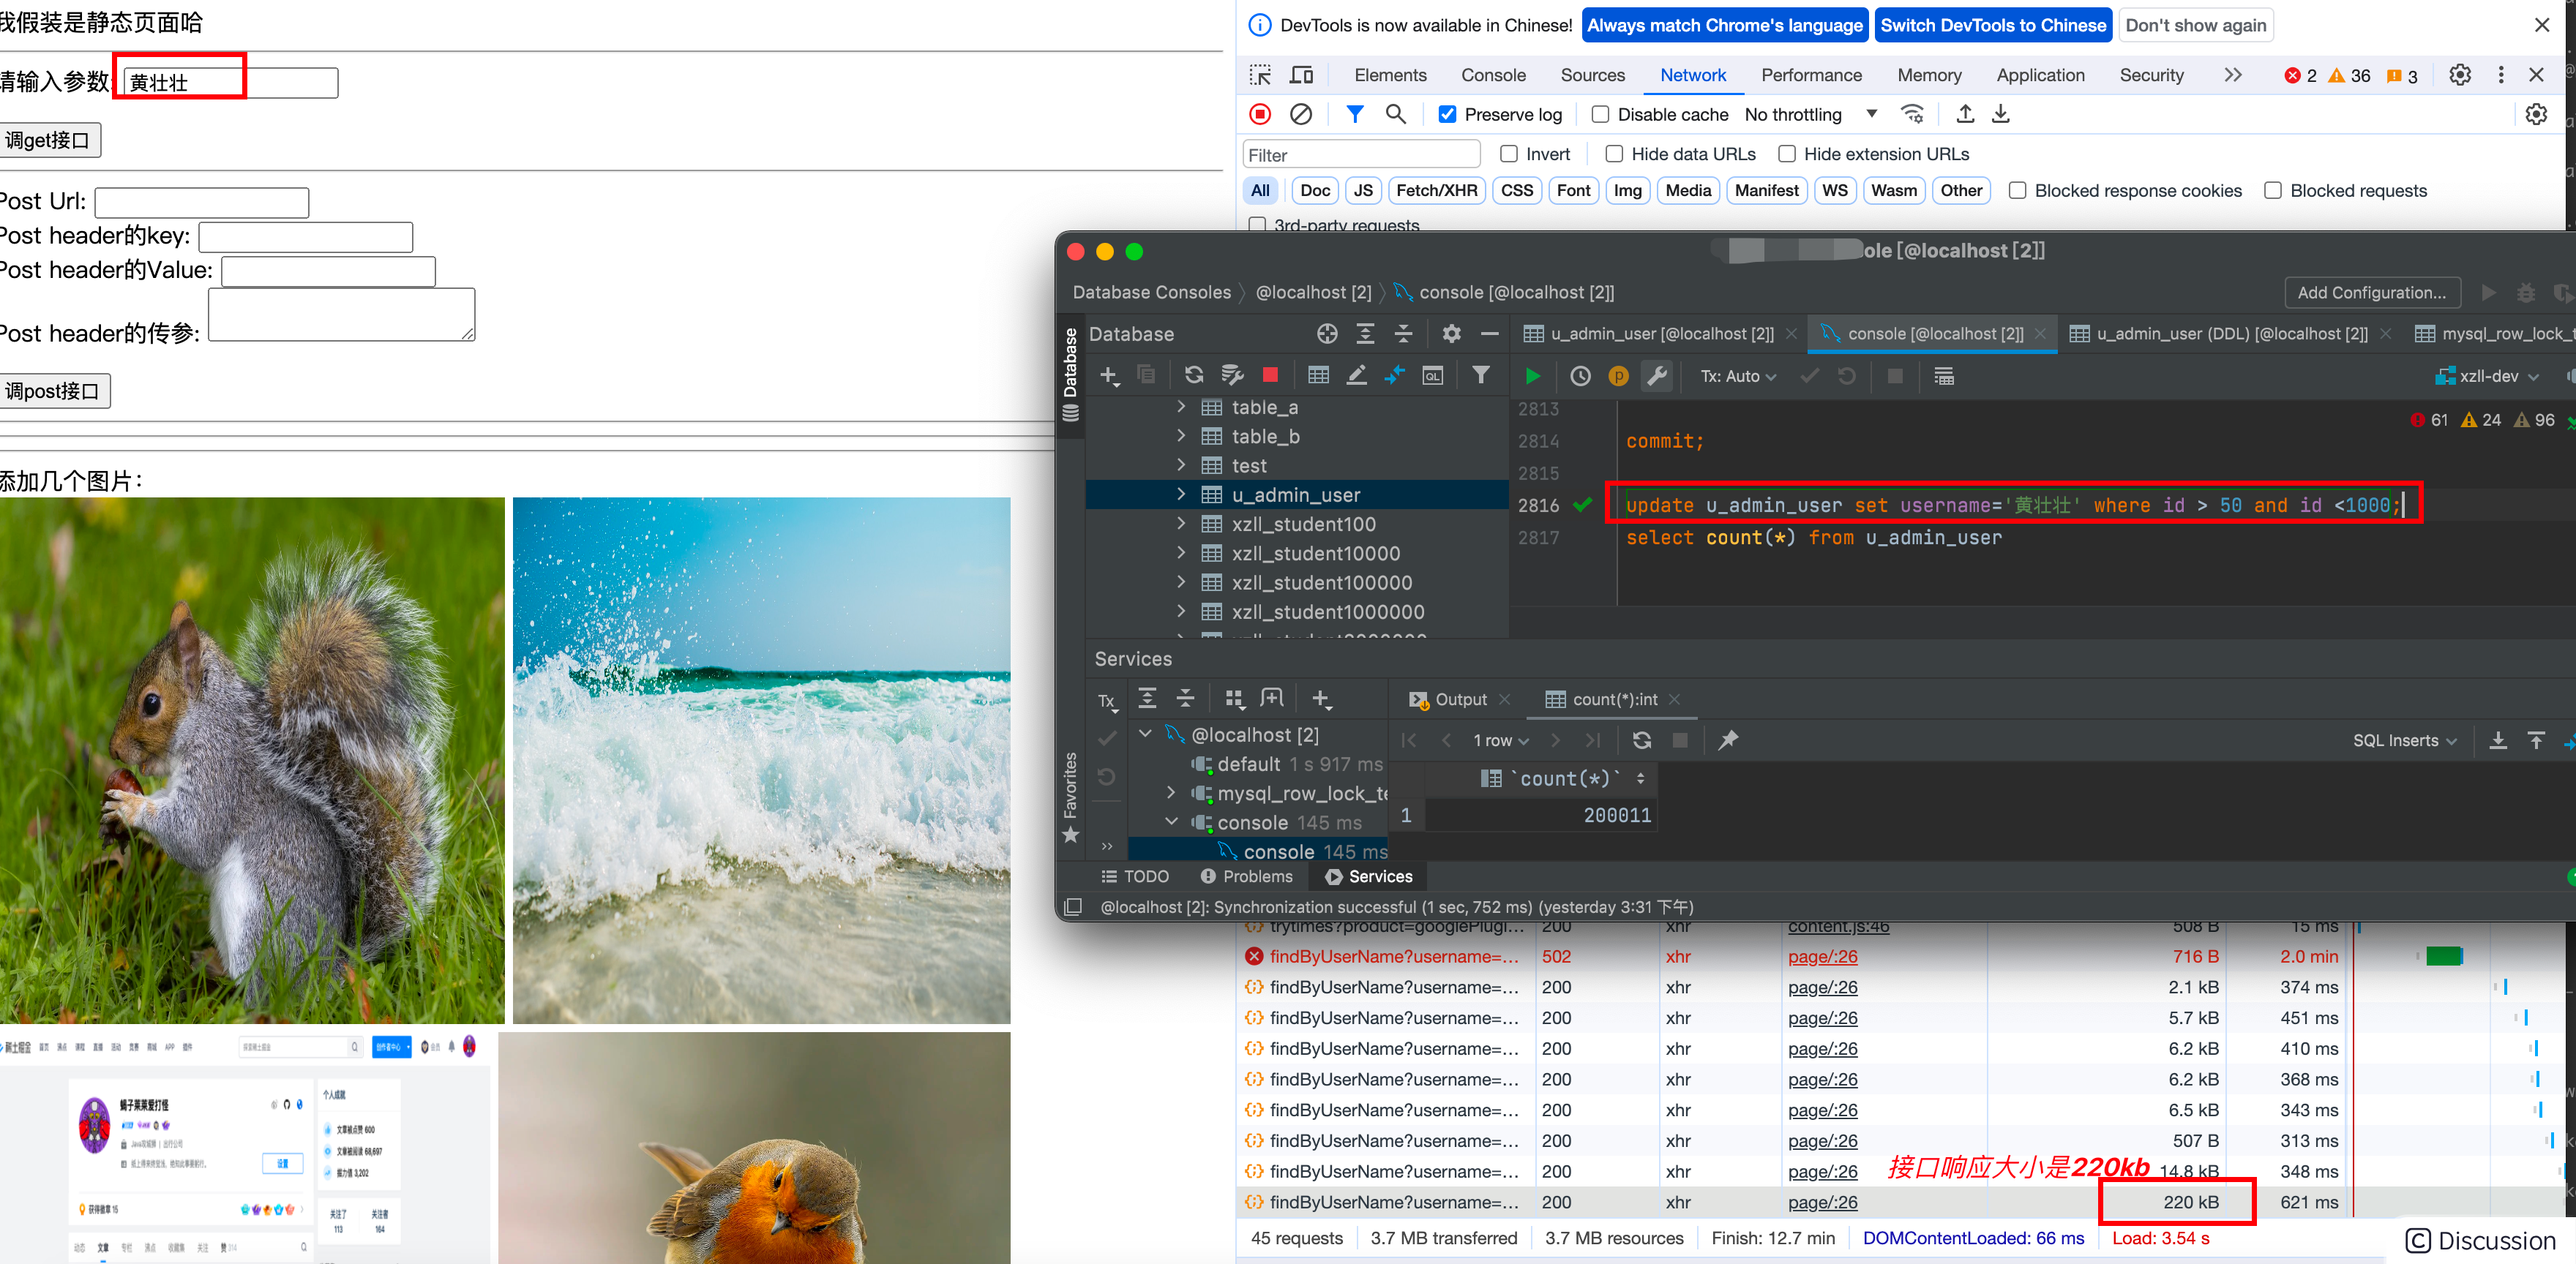Open the u_admin_user (DDL) editor tab
The width and height of the screenshot is (2576, 1264).
[x=2219, y=334]
